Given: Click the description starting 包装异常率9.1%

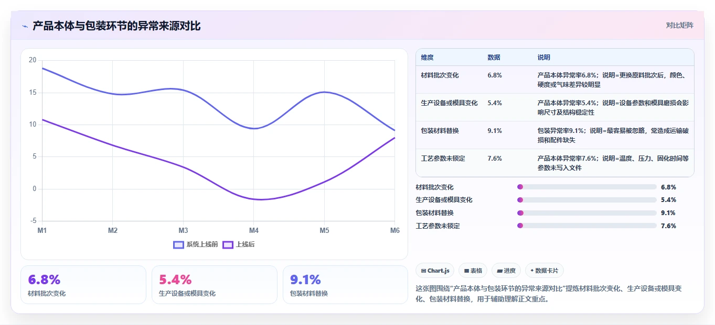Looking at the screenshot, I should 613,135.
